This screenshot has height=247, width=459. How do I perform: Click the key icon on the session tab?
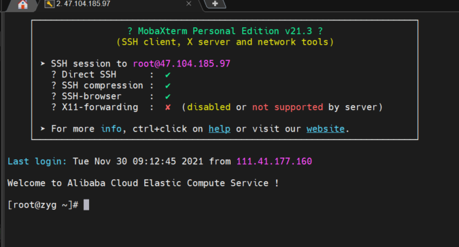tap(50, 4)
